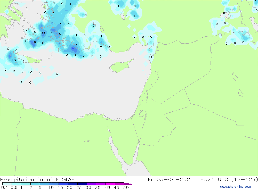The image size is (258, 189).
Task: Click the legend label '50'
Action: pos(126,187)
